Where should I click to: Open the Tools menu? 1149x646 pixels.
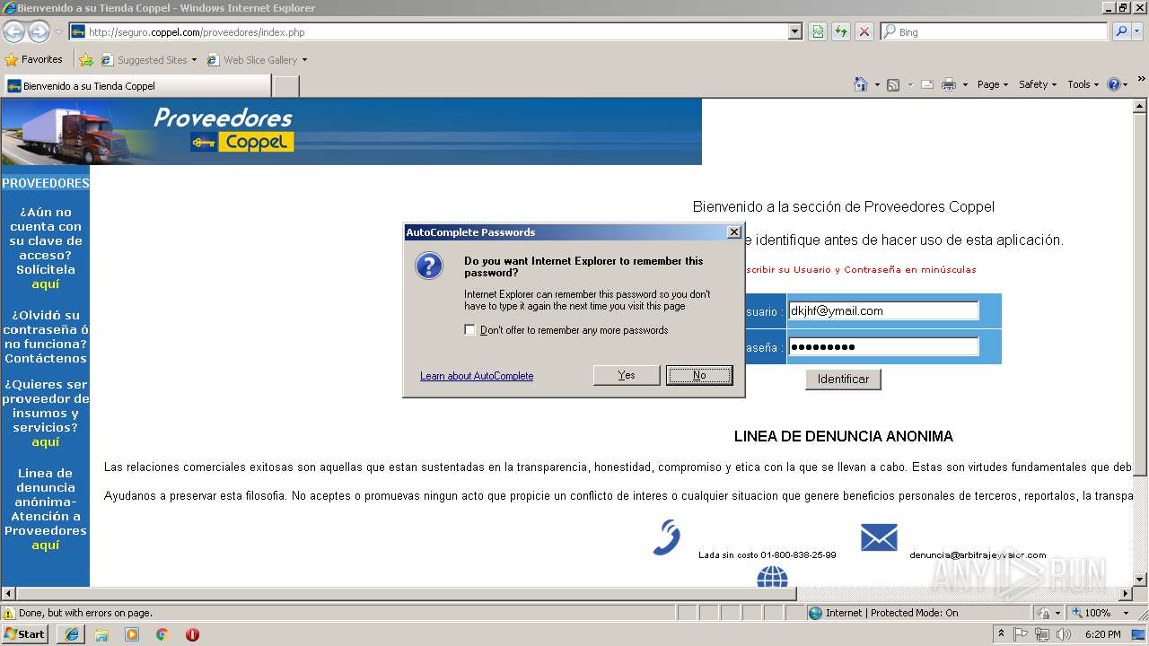click(1083, 84)
